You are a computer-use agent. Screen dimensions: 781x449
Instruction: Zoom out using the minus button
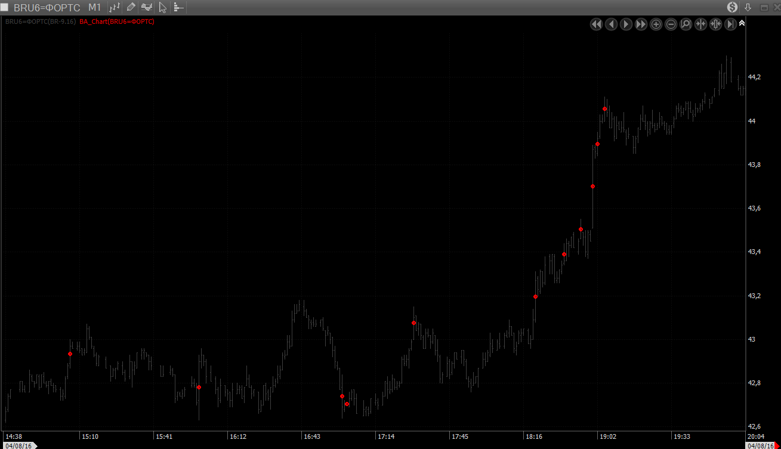671,24
